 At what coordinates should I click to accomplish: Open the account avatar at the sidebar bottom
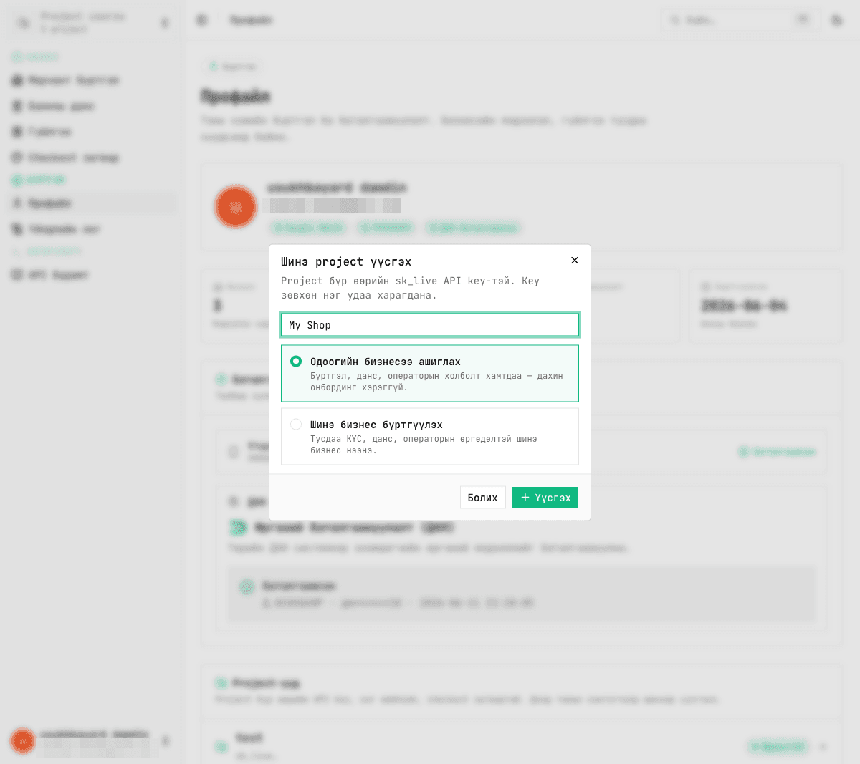point(23,740)
